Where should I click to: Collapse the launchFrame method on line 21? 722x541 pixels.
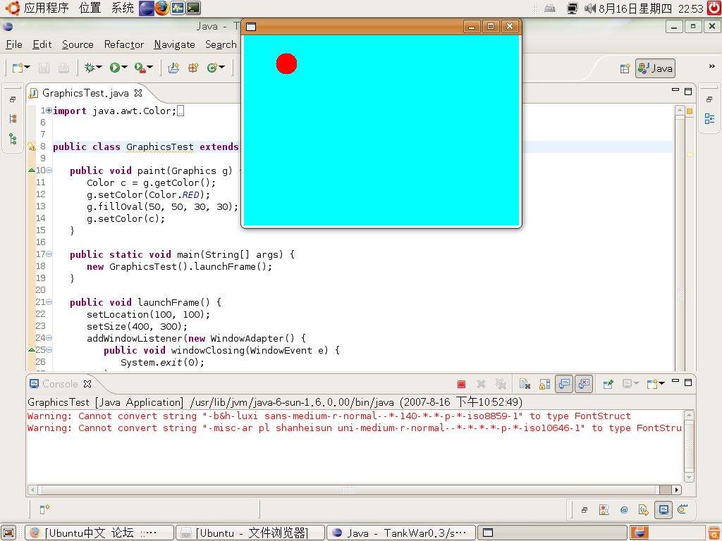pos(49,301)
